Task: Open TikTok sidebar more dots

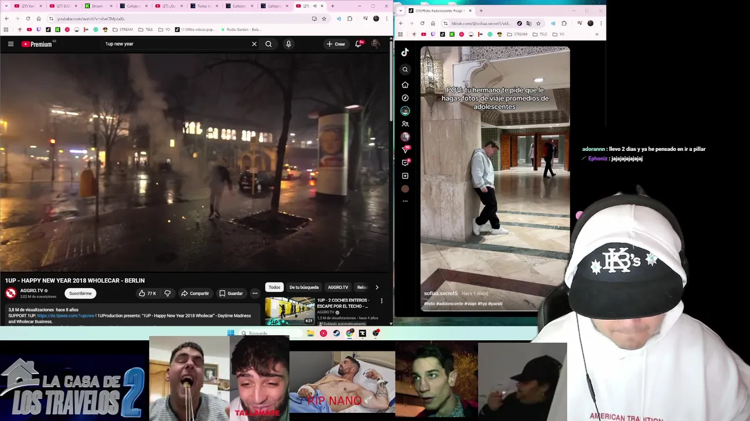Action: pyautogui.click(x=405, y=201)
